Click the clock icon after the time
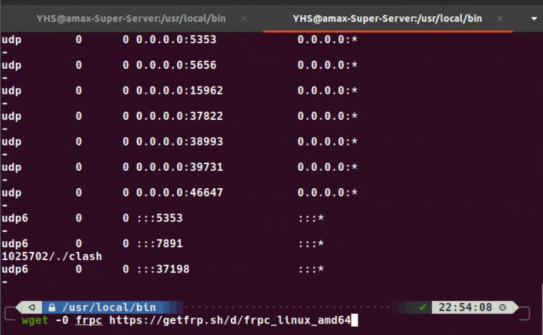 pyautogui.click(x=503, y=307)
